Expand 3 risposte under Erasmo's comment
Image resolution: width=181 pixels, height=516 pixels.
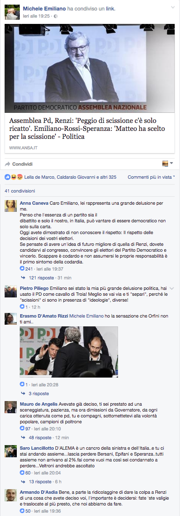click(39, 394)
